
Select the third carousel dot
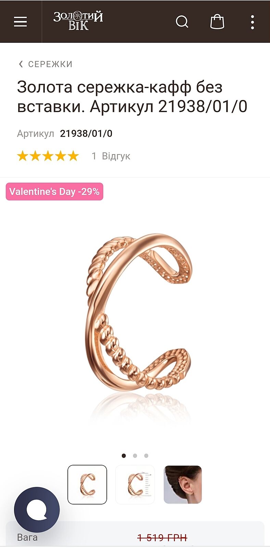coord(146,456)
